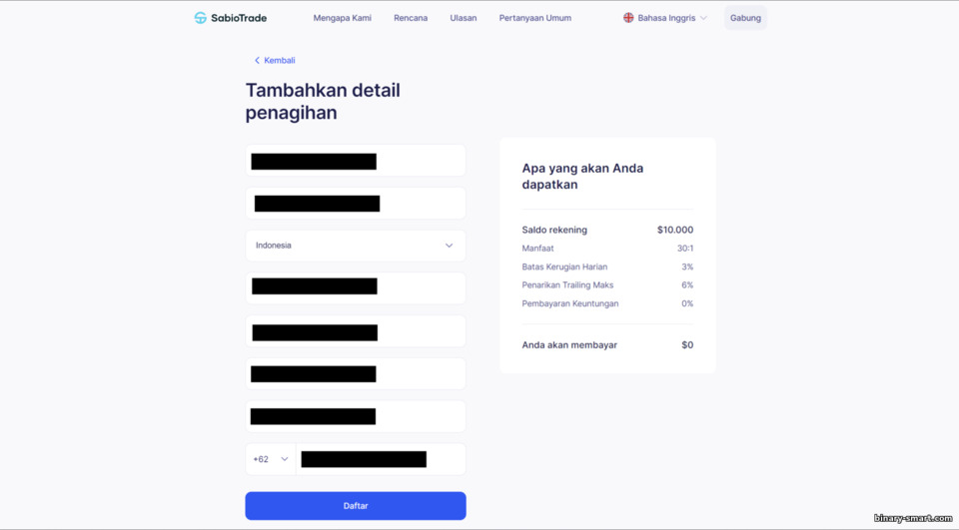The height and width of the screenshot is (530, 959).
Task: Click the SabioTrade brand name
Action: click(239, 18)
